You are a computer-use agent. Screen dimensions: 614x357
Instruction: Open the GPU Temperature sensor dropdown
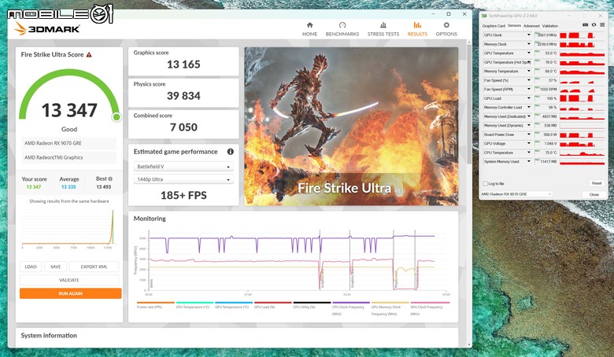tap(529, 53)
